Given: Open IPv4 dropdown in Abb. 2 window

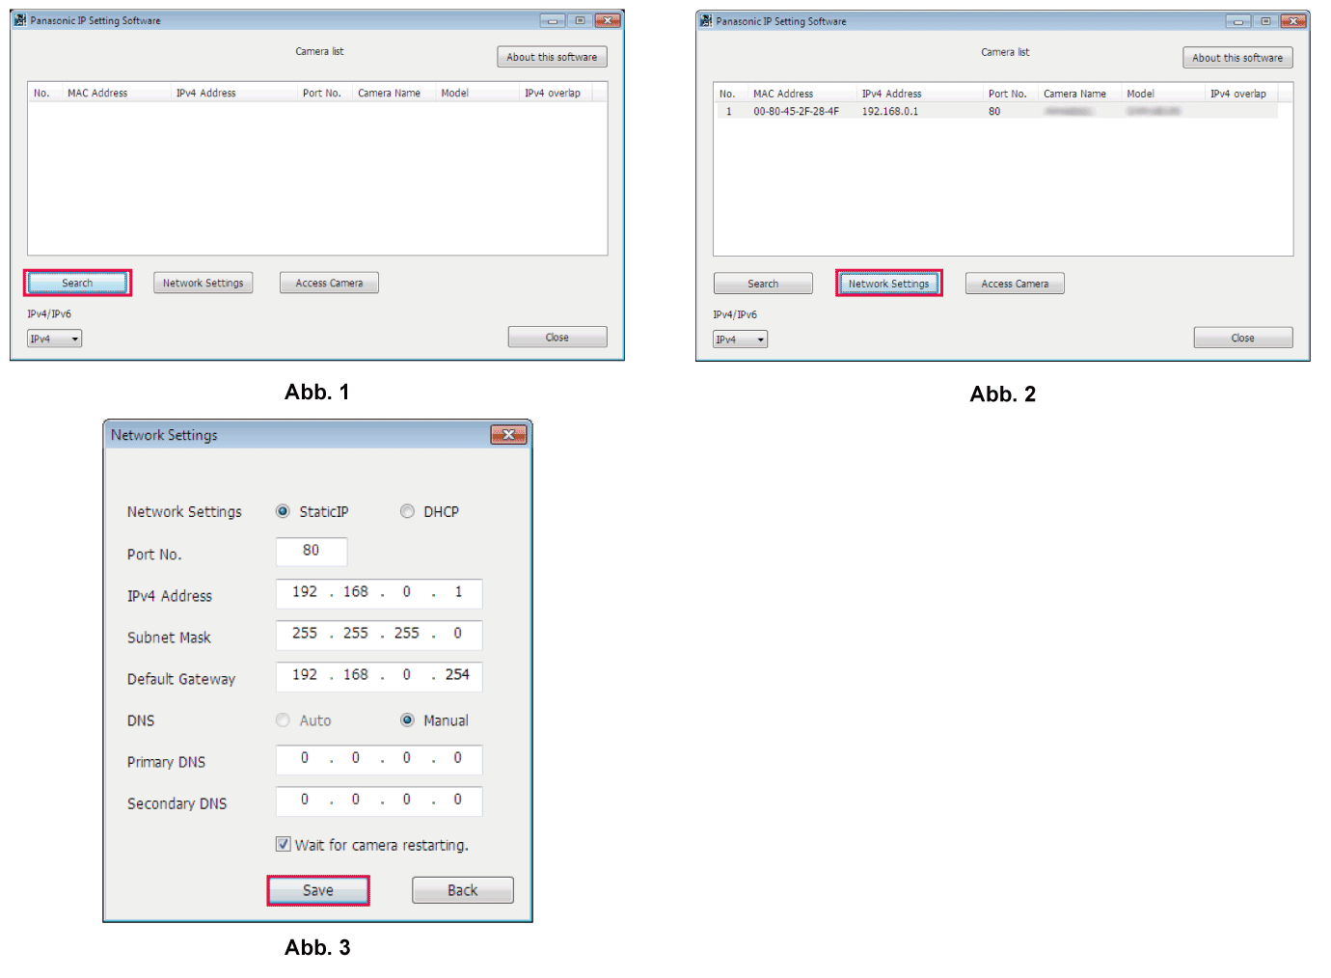Looking at the screenshot, I should [740, 340].
